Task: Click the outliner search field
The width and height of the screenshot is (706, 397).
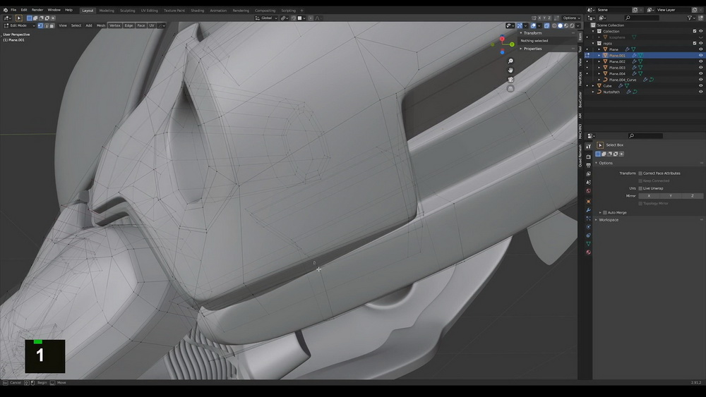Action: (642, 18)
